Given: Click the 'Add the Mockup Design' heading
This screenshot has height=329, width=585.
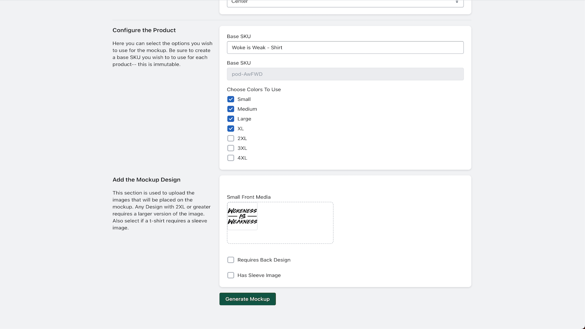Looking at the screenshot, I should [147, 179].
